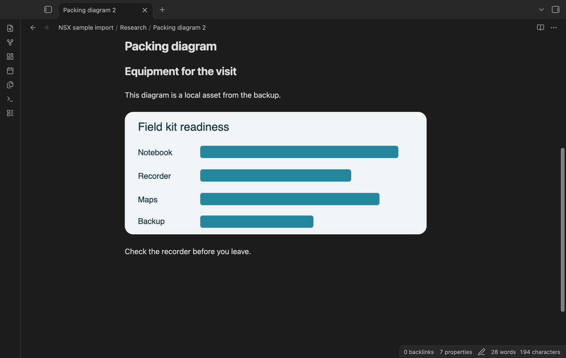Click the 28 words counter

coord(503,352)
